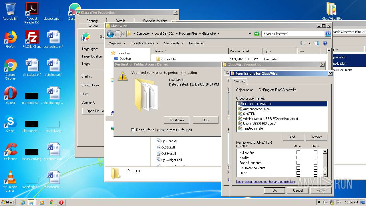
Task: Tick Deny for Read permission
Action: coord(315,173)
